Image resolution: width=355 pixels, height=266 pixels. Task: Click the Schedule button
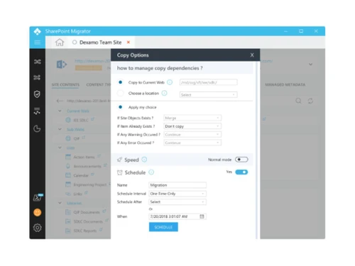tap(163, 227)
